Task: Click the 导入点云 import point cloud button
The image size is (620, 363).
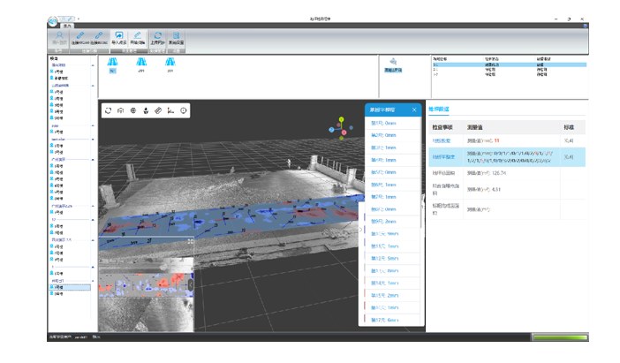Action: point(118,38)
